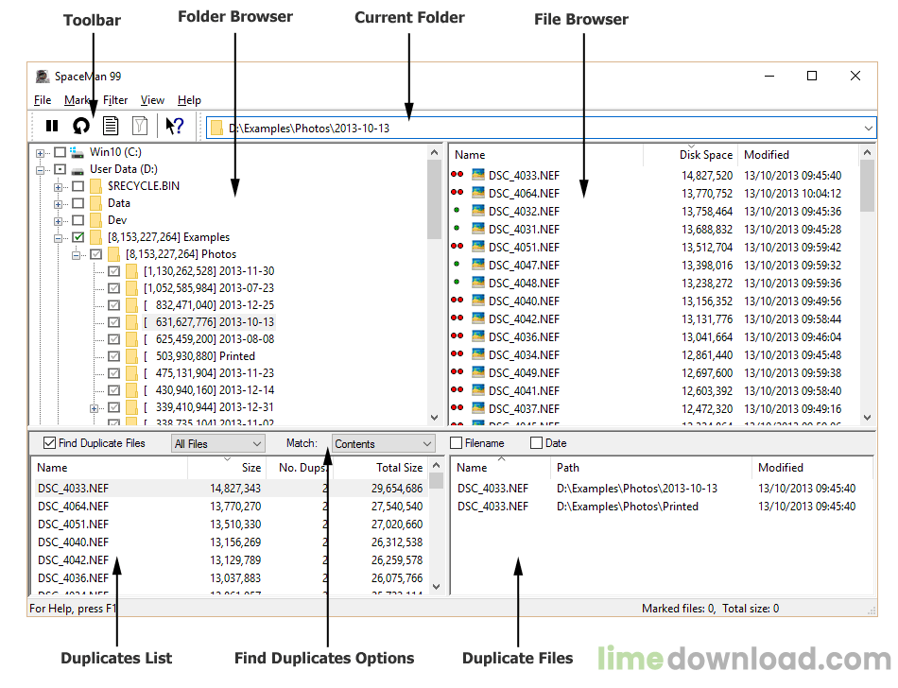The height and width of the screenshot is (688, 898).
Task: Open the Filter menu
Action: point(115,100)
